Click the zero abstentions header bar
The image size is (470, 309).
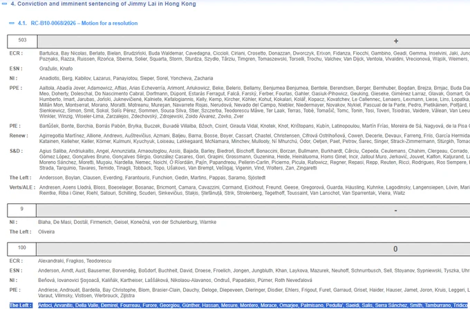253,249
